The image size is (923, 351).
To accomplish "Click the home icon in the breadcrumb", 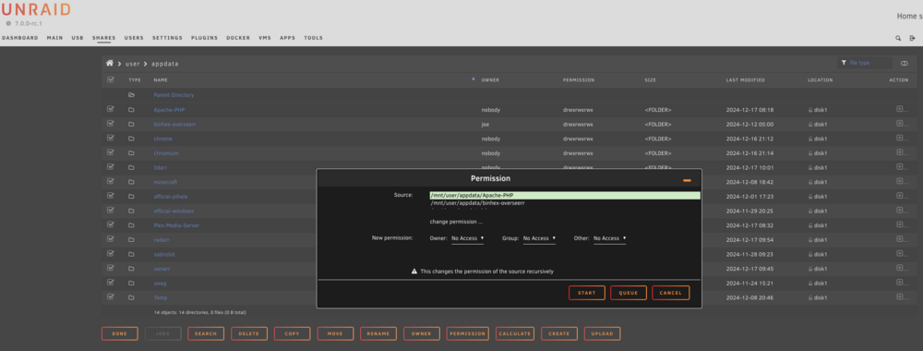I will [110, 63].
